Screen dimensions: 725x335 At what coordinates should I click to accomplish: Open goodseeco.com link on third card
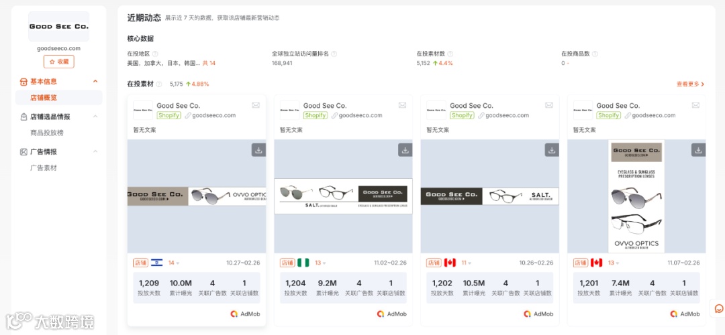507,115
